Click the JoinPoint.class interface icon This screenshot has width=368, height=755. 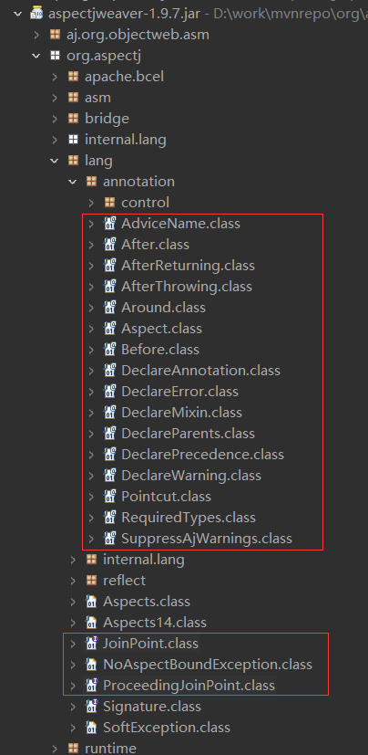(x=91, y=644)
